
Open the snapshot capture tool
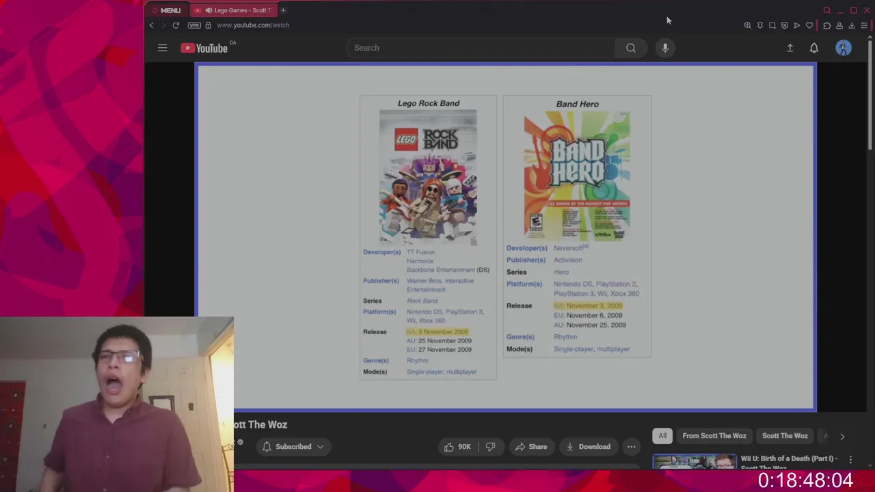(x=772, y=25)
